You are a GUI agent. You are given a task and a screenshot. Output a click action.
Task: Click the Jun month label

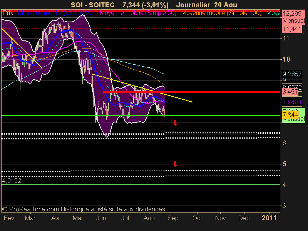point(101,218)
